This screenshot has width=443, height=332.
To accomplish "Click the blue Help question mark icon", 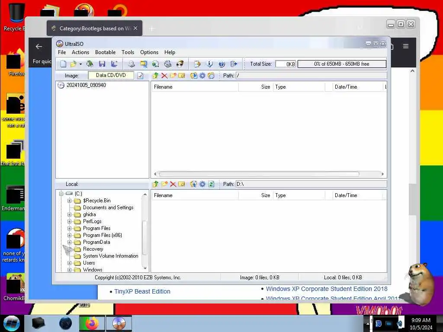I will click(x=222, y=64).
